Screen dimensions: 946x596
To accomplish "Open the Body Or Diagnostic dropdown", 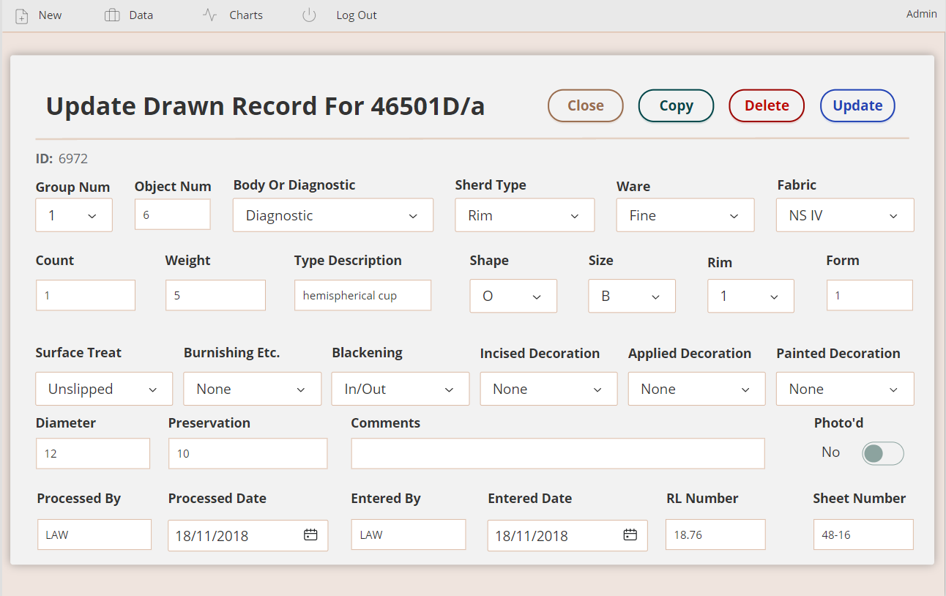I will (x=333, y=215).
